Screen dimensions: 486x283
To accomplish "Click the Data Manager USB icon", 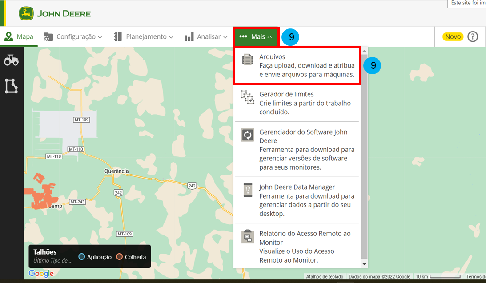I will click(x=247, y=190).
